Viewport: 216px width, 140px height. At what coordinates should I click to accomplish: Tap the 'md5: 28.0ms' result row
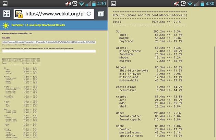[x=151, y=103]
